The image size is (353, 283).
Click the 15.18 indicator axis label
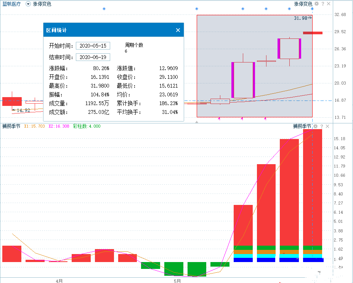coord(340,139)
